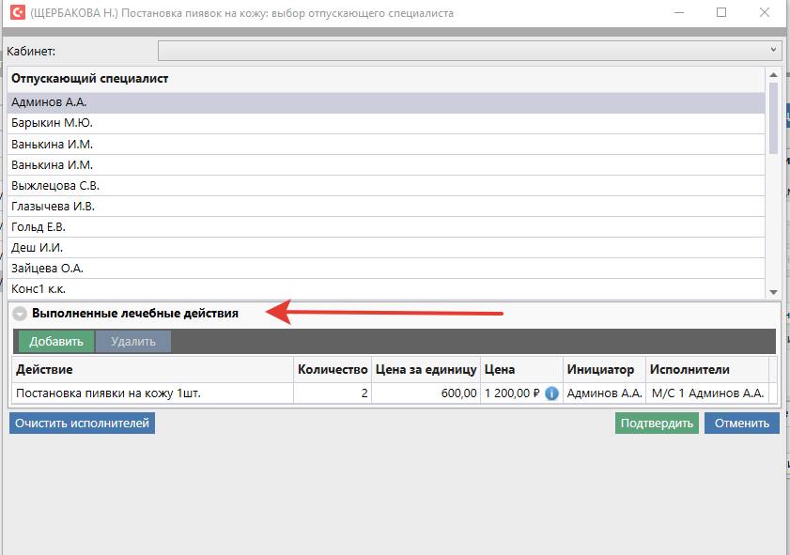The height and width of the screenshot is (555, 790).
Task: Confirm with the Подтвердить button
Action: [x=657, y=424]
